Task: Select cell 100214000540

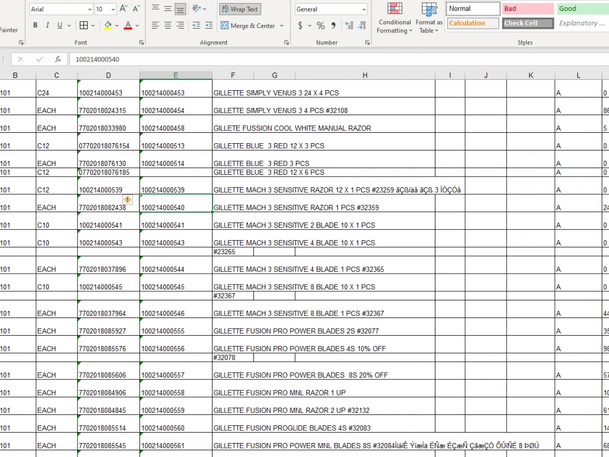Action: click(x=176, y=204)
